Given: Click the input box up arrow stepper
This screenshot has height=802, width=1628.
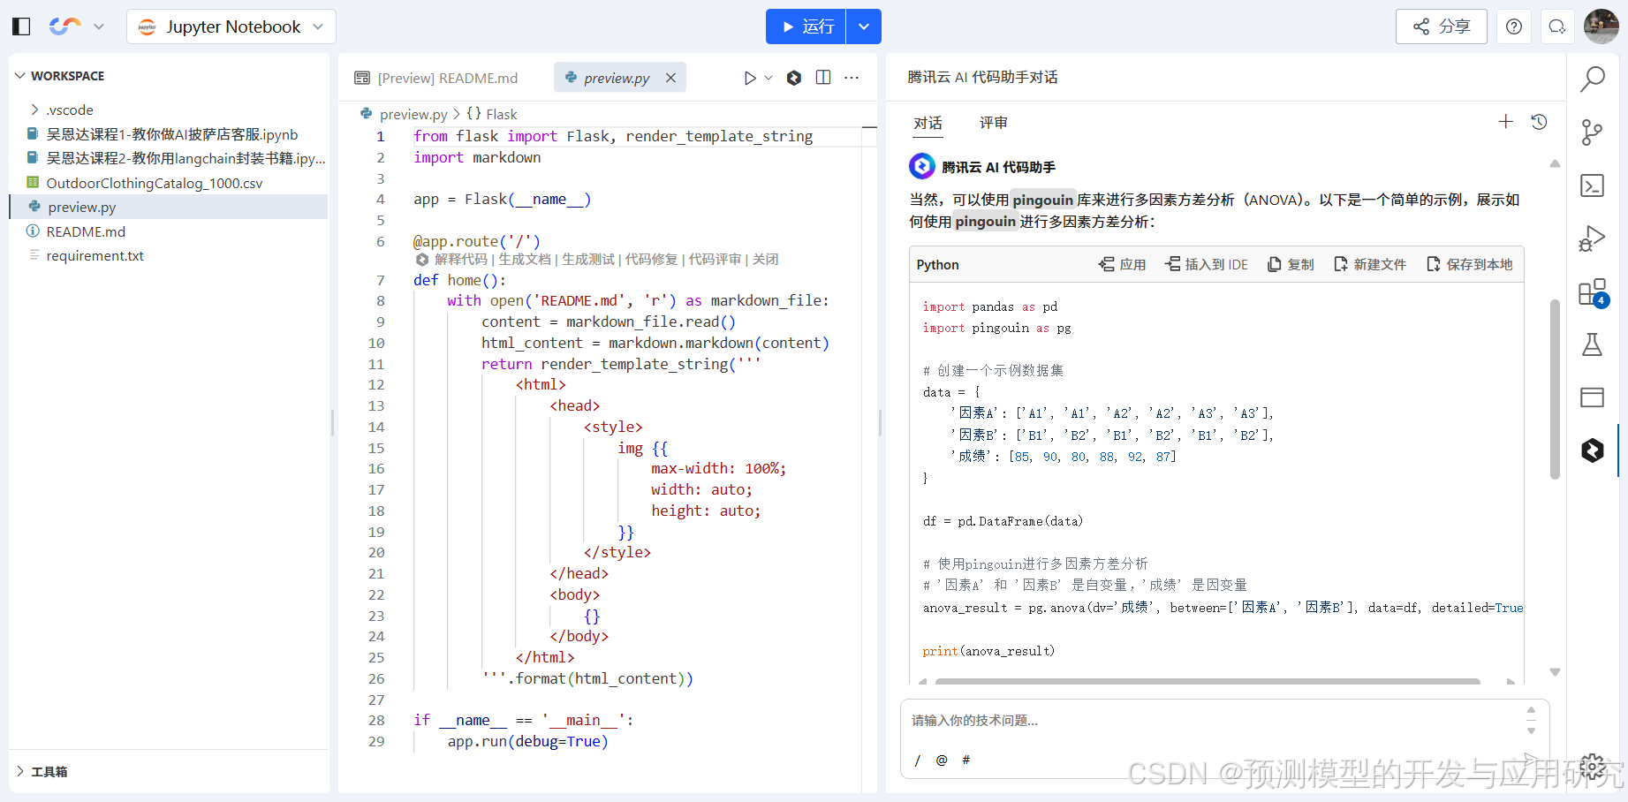Looking at the screenshot, I should coord(1532,710).
